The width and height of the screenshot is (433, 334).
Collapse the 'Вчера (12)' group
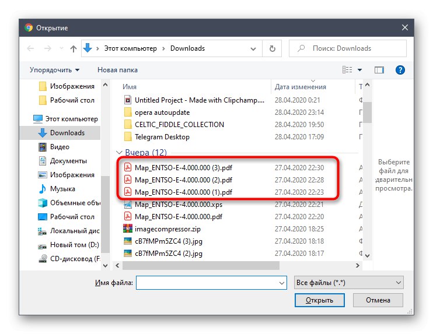(x=119, y=153)
